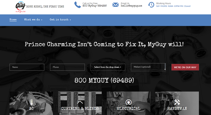The image size is (211, 115).
Task: Open the Get in touch menu
Action: pyautogui.click(x=60, y=19)
